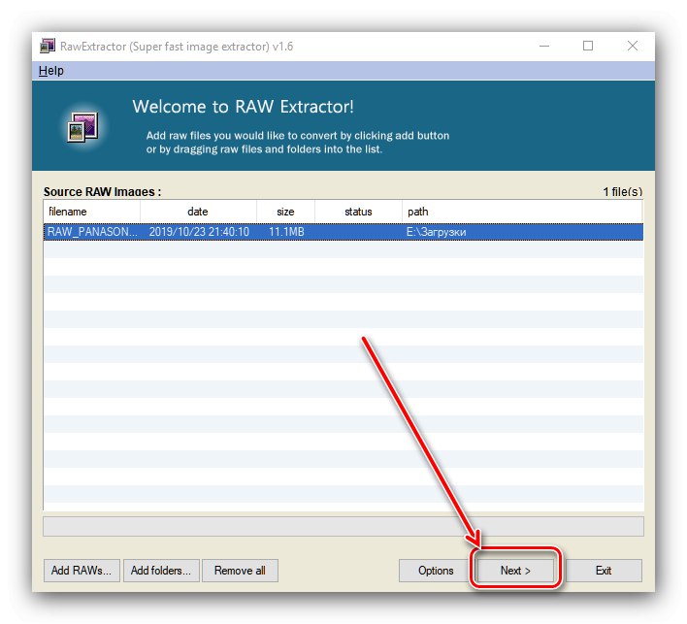Image resolution: width=687 pixels, height=624 pixels.
Task: Open the Help menu
Action: [50, 71]
